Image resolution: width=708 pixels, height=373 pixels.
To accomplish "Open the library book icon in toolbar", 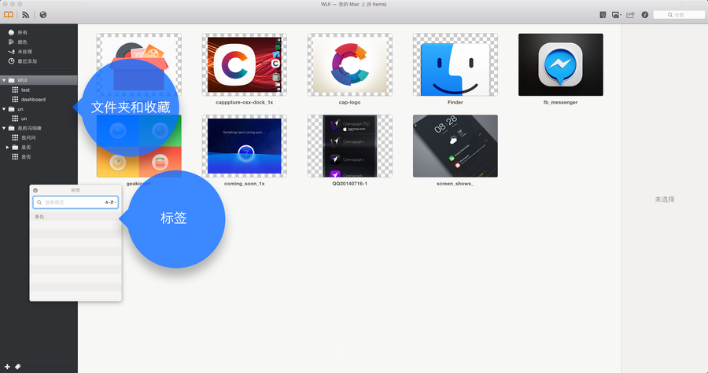I will point(9,14).
